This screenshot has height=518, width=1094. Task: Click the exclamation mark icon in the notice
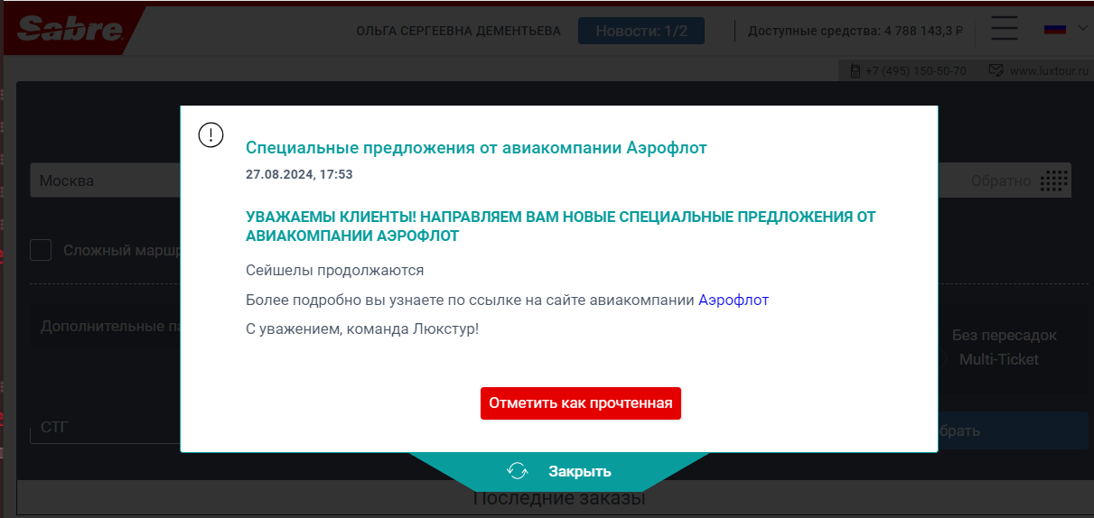(210, 135)
